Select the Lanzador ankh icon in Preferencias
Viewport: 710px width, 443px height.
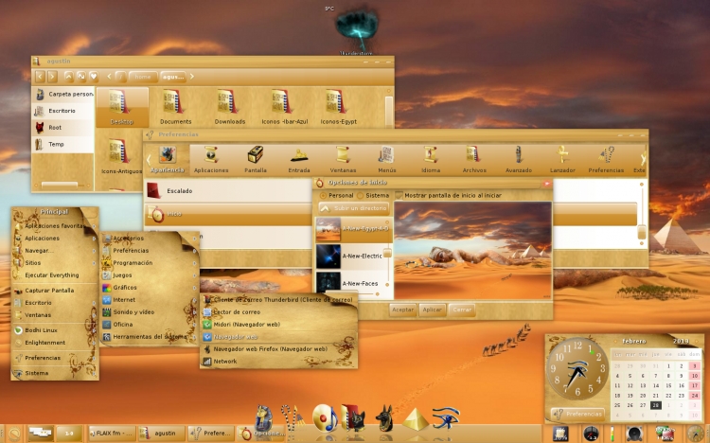(562, 159)
